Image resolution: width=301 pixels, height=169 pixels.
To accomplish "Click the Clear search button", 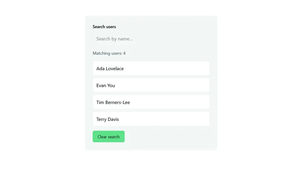I will click(109, 137).
